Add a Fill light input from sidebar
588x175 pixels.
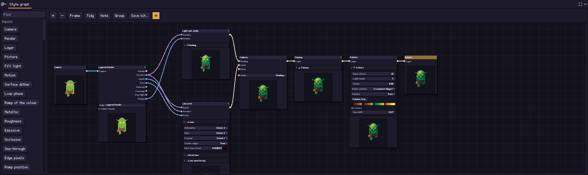13,66
